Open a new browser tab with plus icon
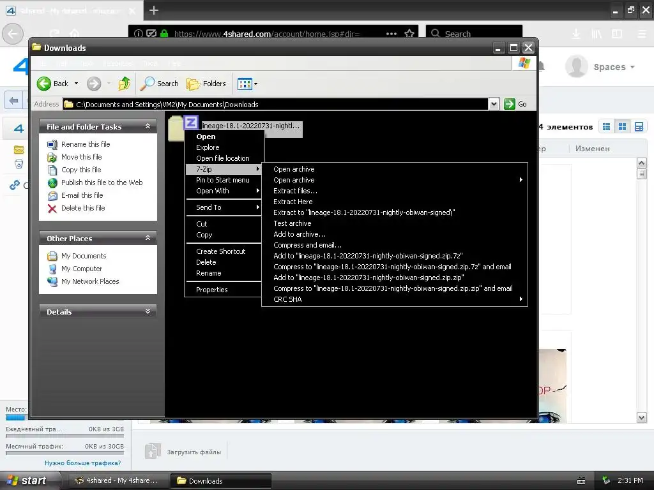 (154, 10)
